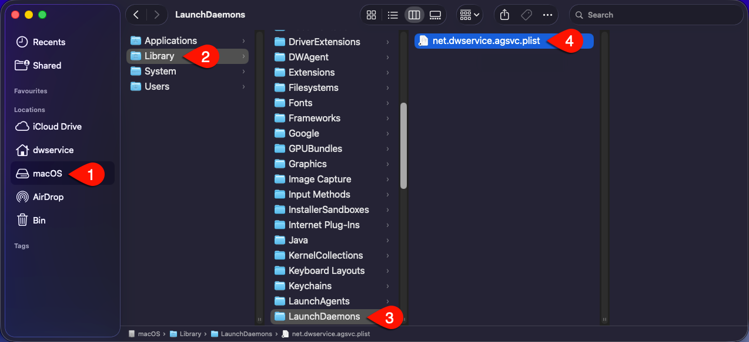Switch to gallery view
This screenshot has height=342, width=749.
point(435,15)
